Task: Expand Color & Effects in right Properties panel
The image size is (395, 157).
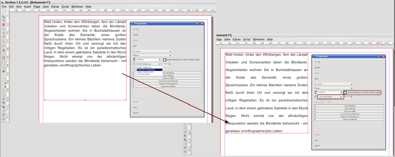Action: click(348, 106)
